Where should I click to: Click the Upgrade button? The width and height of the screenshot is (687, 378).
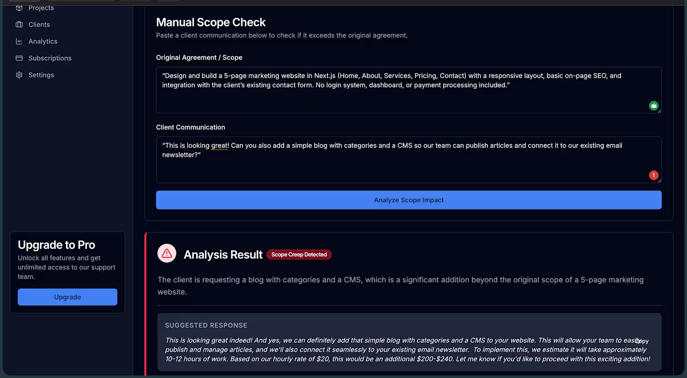coord(67,297)
